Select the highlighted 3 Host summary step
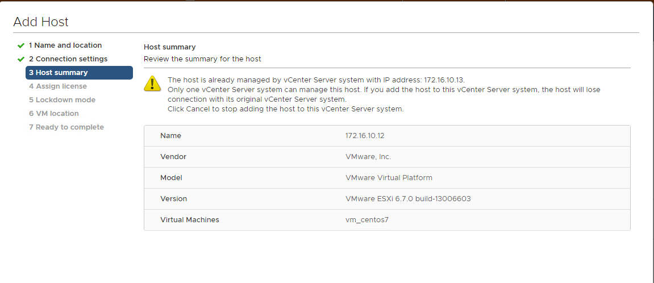Image resolution: width=654 pixels, height=283 pixels. pyautogui.click(x=79, y=73)
